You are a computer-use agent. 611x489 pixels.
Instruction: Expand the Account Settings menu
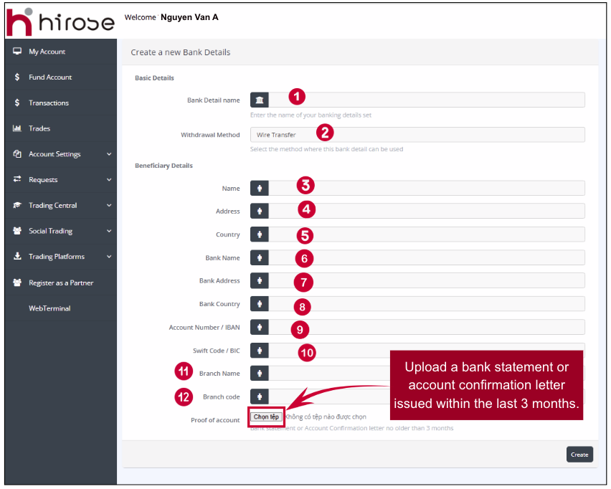click(109, 154)
